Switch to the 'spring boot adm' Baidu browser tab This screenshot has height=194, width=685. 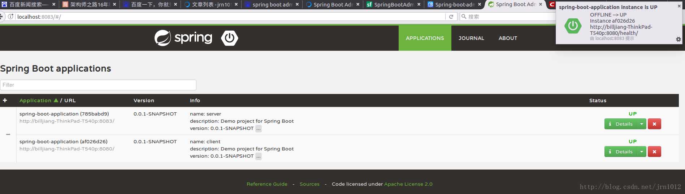tap(272, 4)
